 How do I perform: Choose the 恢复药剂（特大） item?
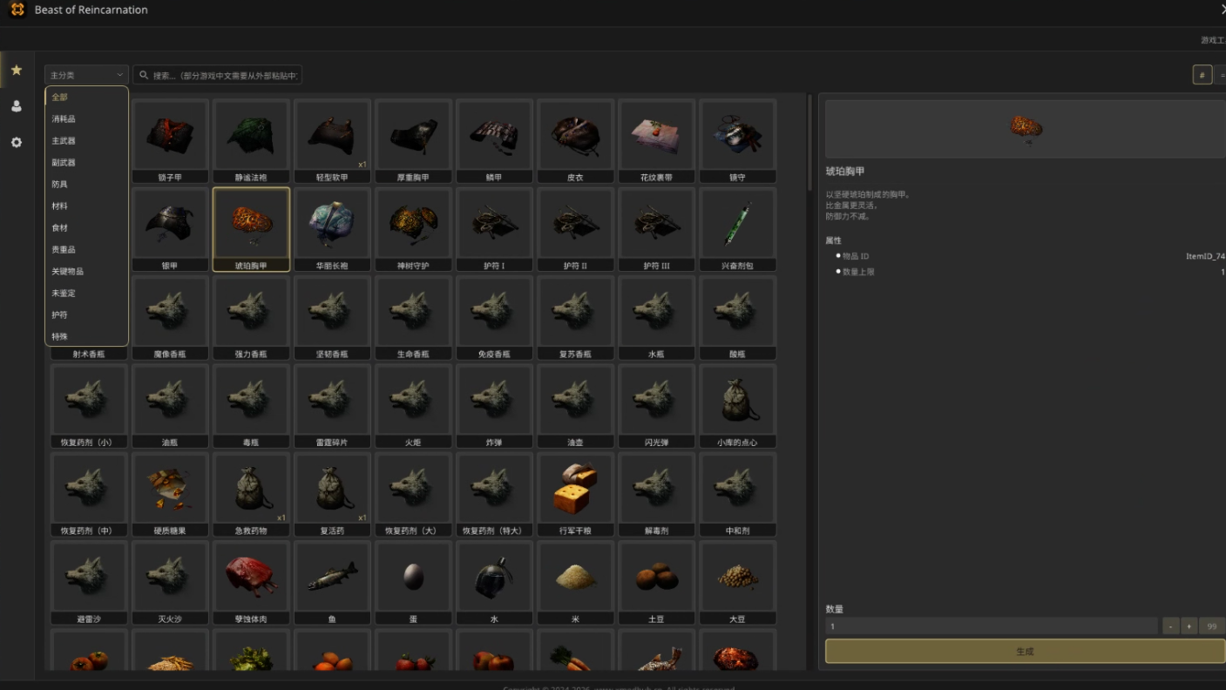[494, 494]
